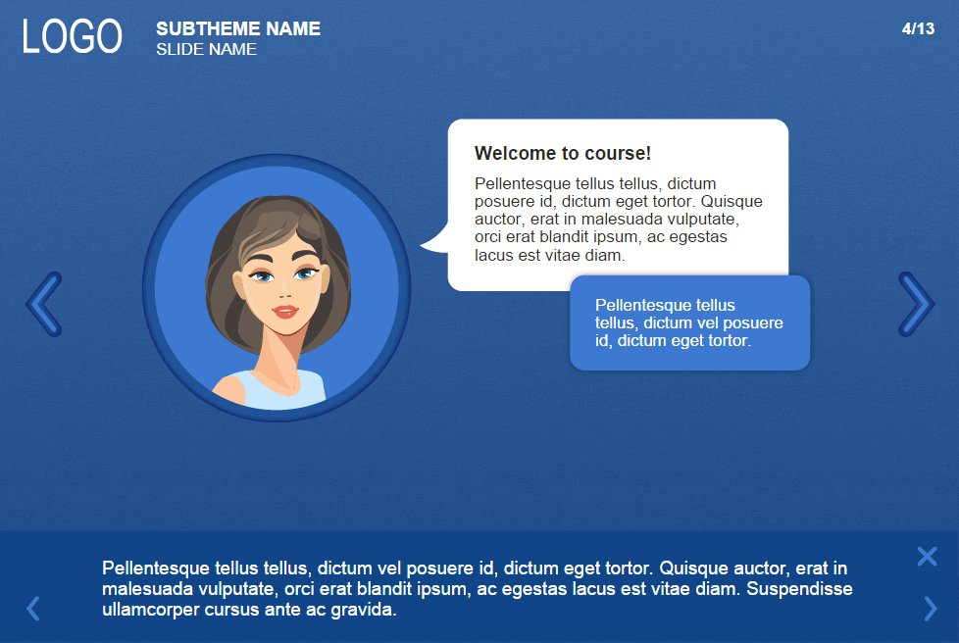Viewport: 959px width, 643px height.
Task: Show previous caption with small left chevron
Action: click(33, 609)
